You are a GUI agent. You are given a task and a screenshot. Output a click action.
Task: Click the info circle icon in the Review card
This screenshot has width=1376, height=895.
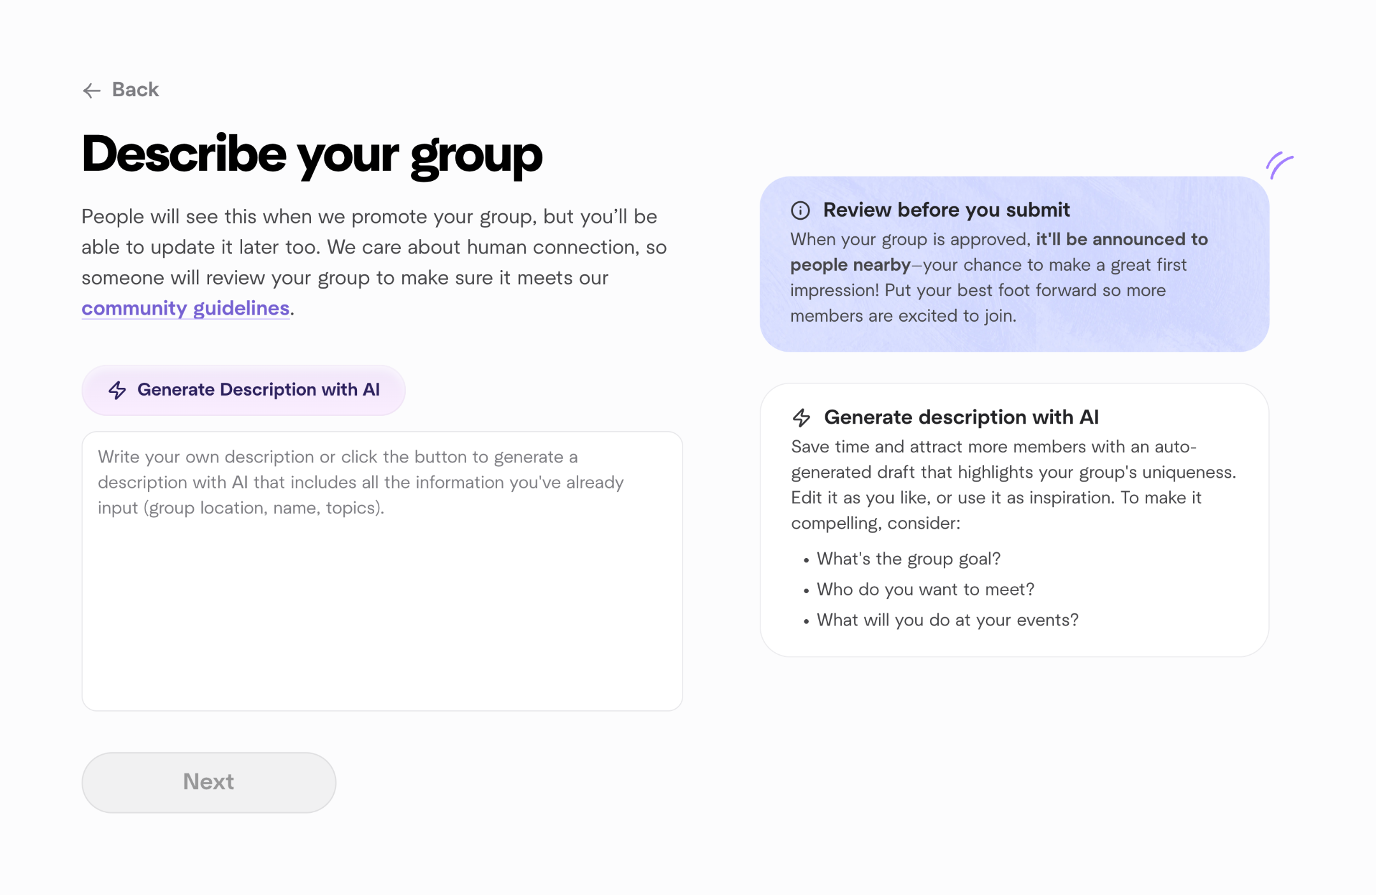pyautogui.click(x=800, y=210)
